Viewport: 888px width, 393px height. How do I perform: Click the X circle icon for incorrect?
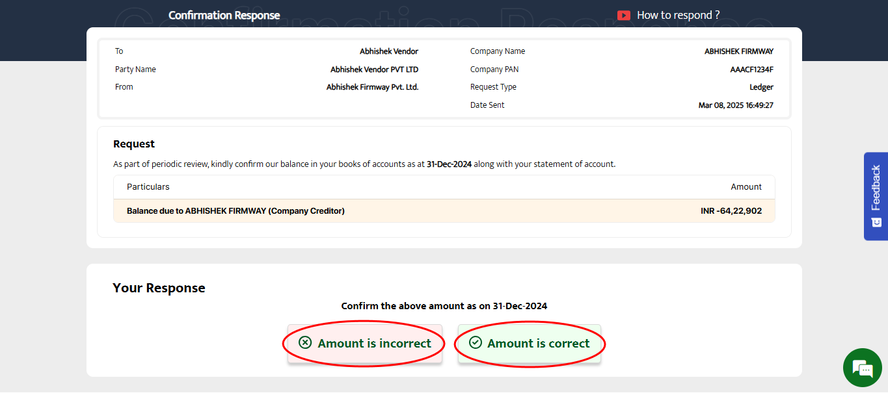pyautogui.click(x=304, y=342)
